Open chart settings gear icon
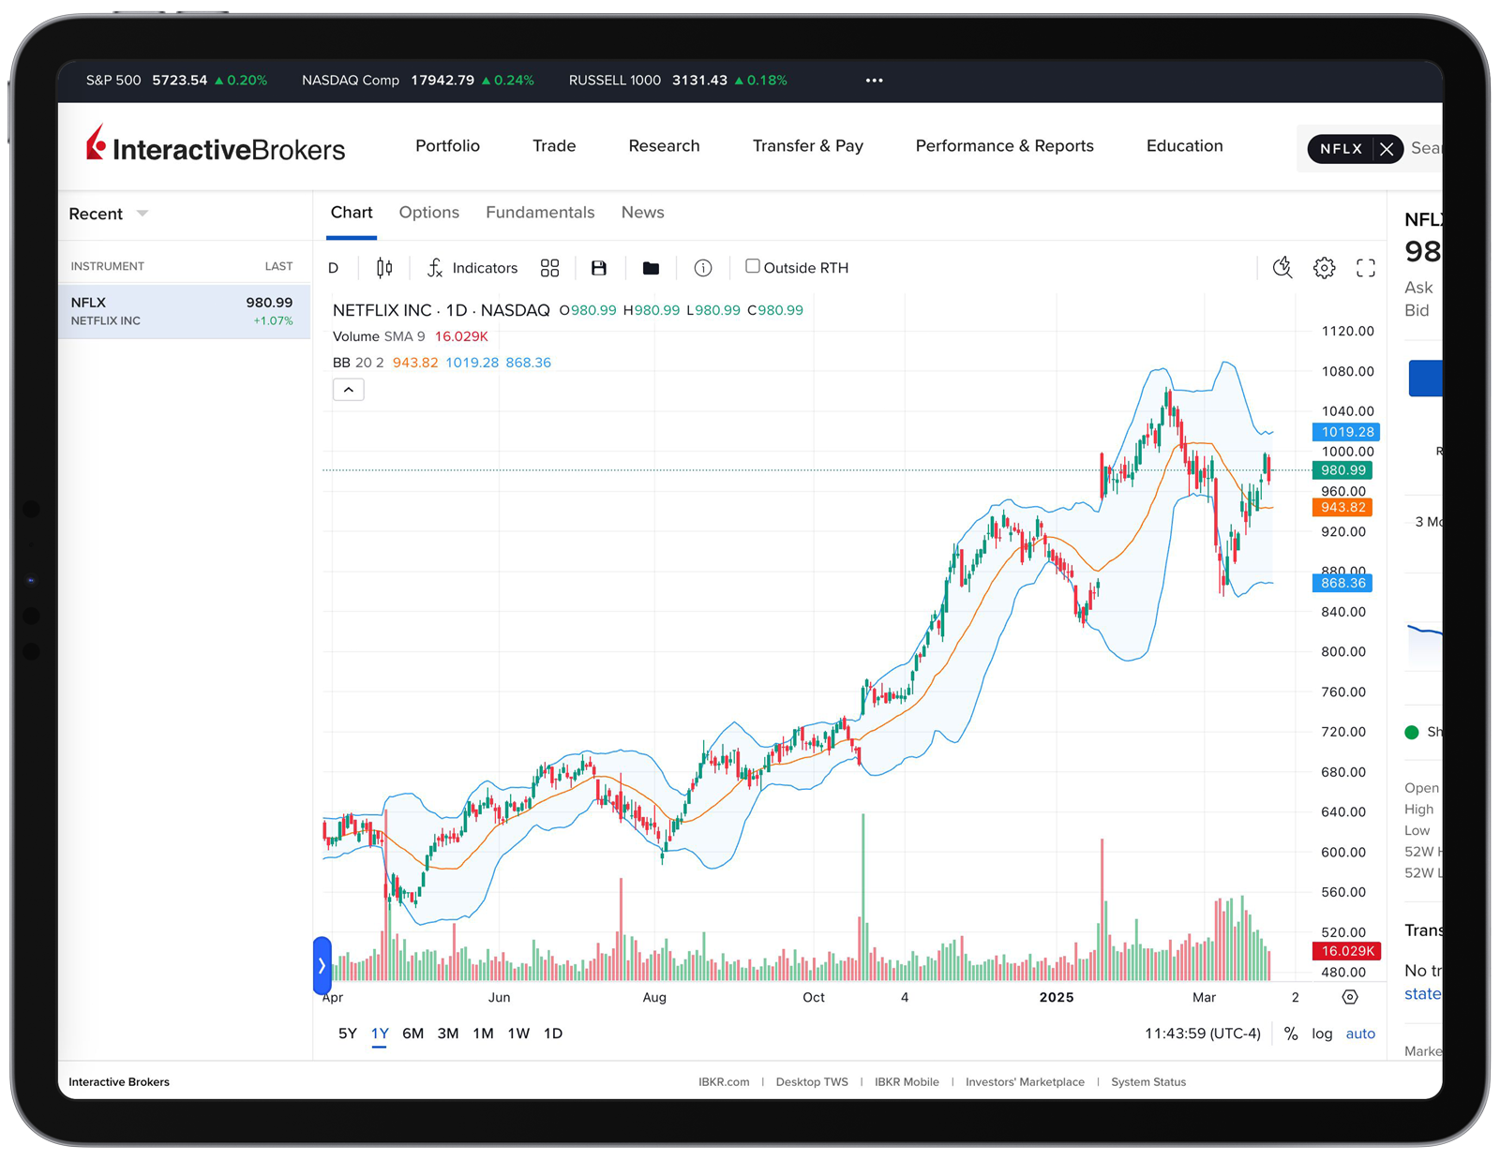 click(x=1325, y=268)
